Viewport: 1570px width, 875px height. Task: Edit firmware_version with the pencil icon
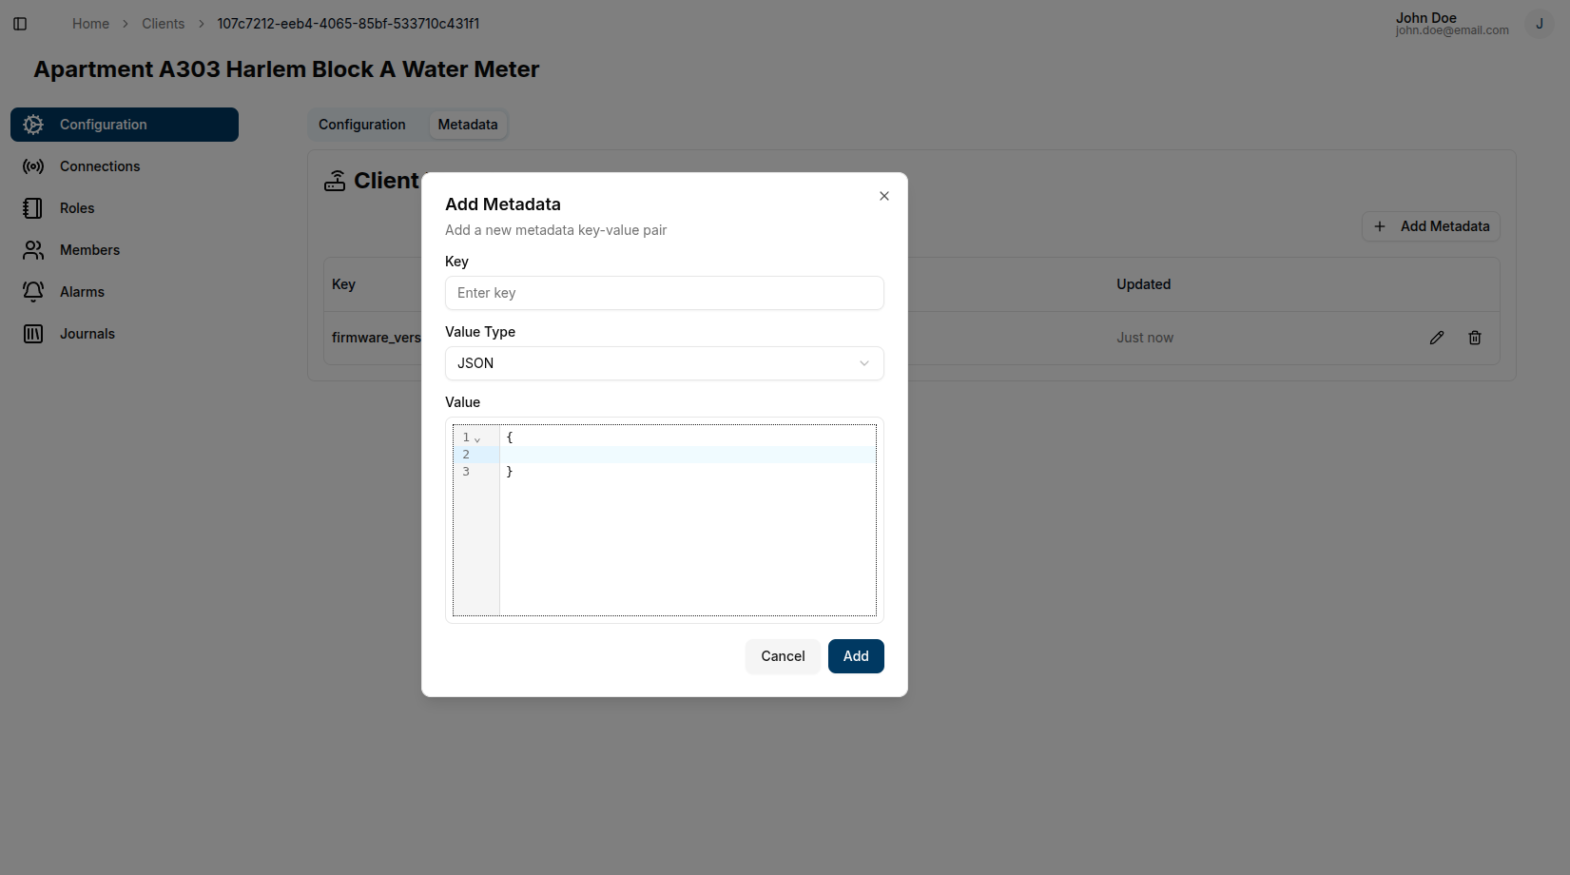point(1437,338)
